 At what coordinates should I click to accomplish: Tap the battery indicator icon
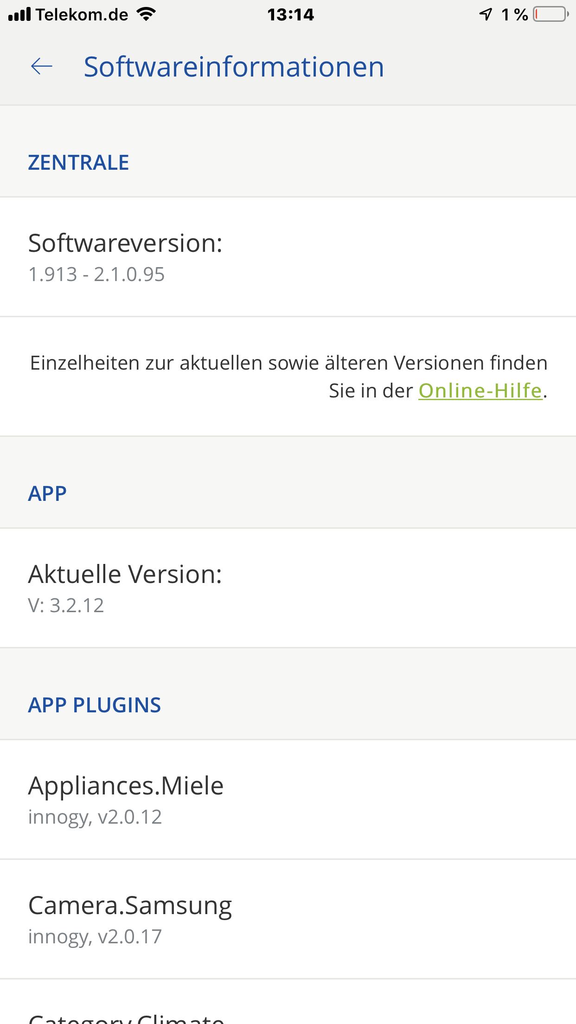pyautogui.click(x=550, y=14)
